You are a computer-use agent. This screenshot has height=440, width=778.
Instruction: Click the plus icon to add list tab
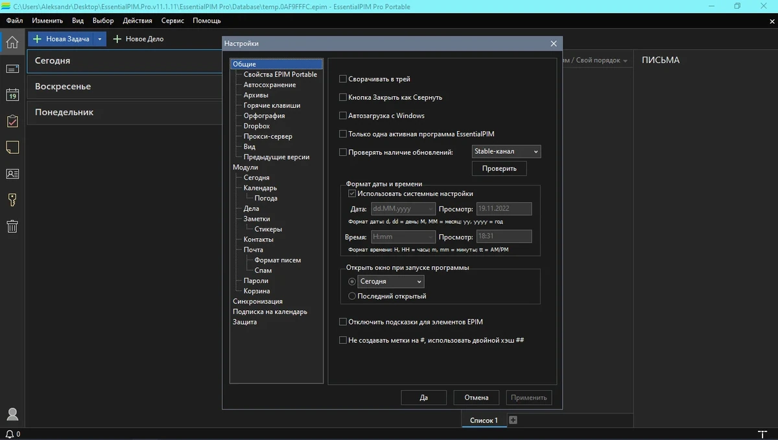click(x=513, y=420)
